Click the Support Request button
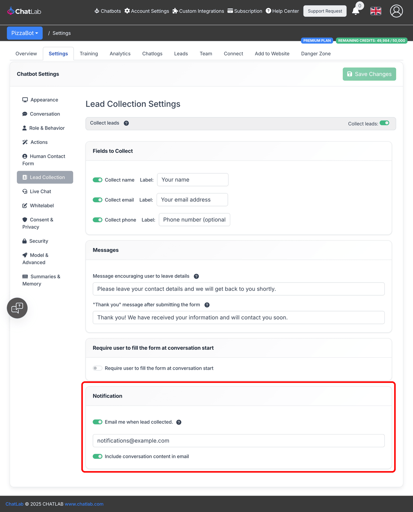This screenshot has height=512, width=413. pyautogui.click(x=325, y=11)
